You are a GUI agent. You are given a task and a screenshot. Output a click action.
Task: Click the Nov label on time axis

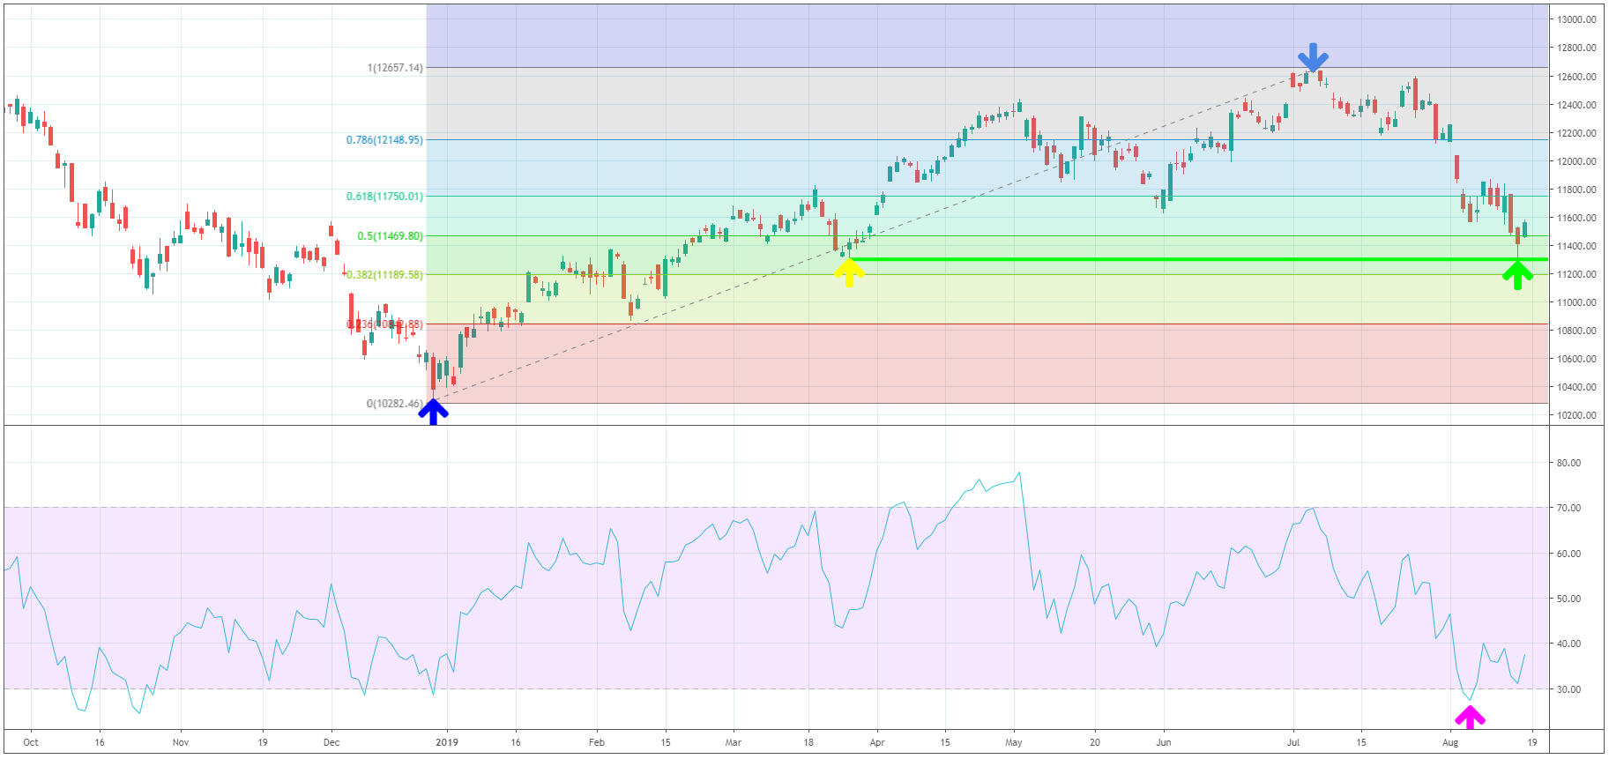point(181,742)
